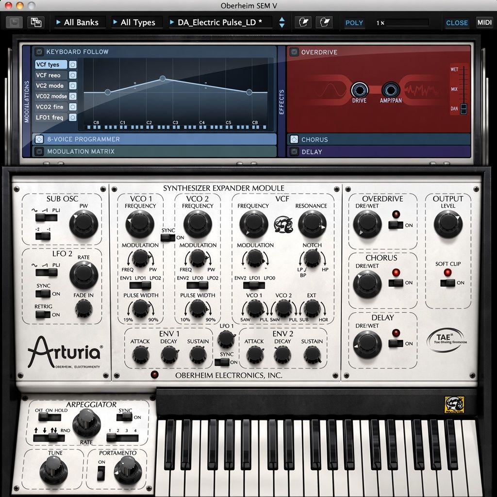The image size is (497, 497).
Task: Set the VCO 2 modulation source switch
Action: click(197, 285)
